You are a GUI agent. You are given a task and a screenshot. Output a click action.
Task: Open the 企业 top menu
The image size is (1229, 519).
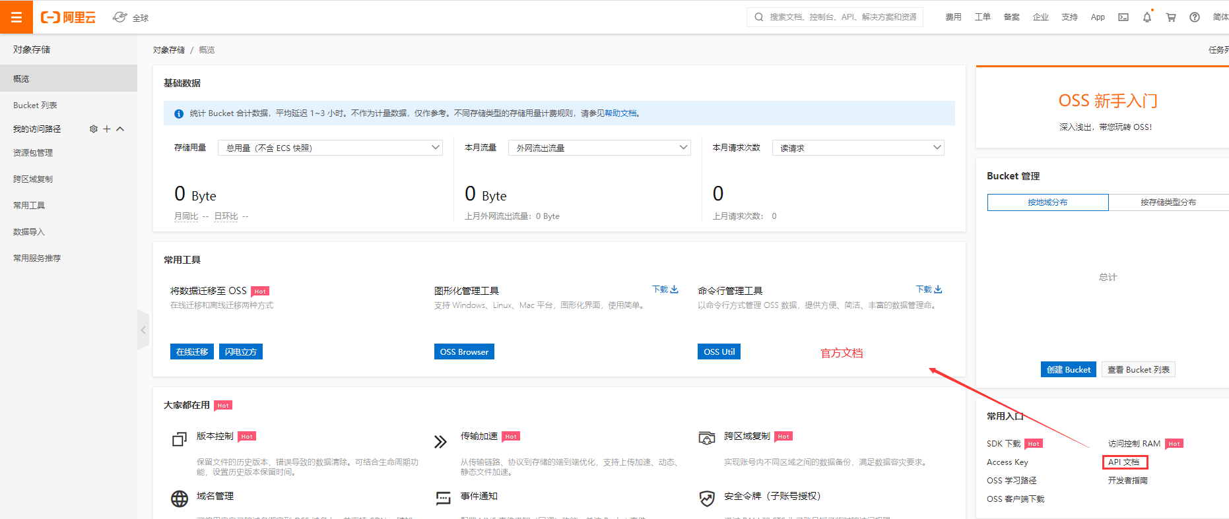click(1040, 17)
